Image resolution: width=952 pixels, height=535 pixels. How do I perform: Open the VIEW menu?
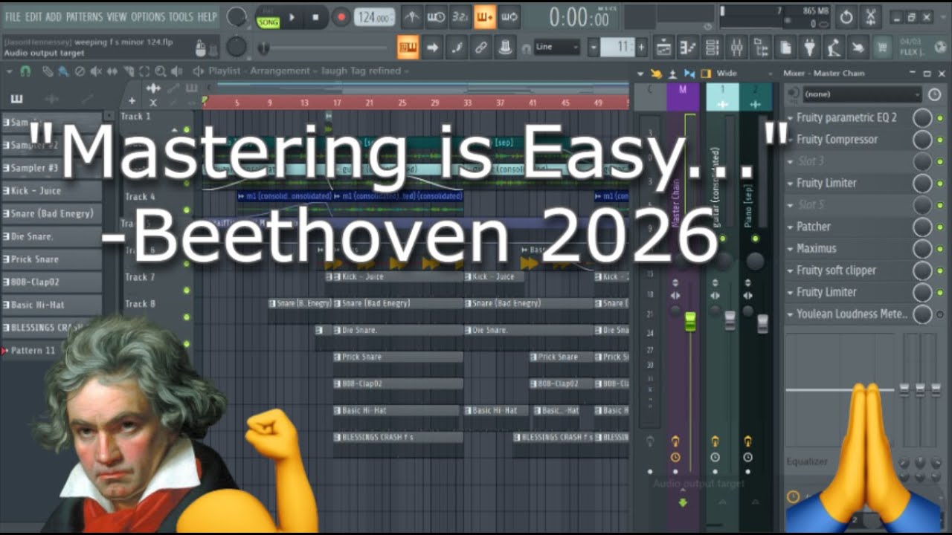[117, 16]
